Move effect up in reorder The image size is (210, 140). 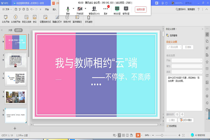[x=177, y=114]
